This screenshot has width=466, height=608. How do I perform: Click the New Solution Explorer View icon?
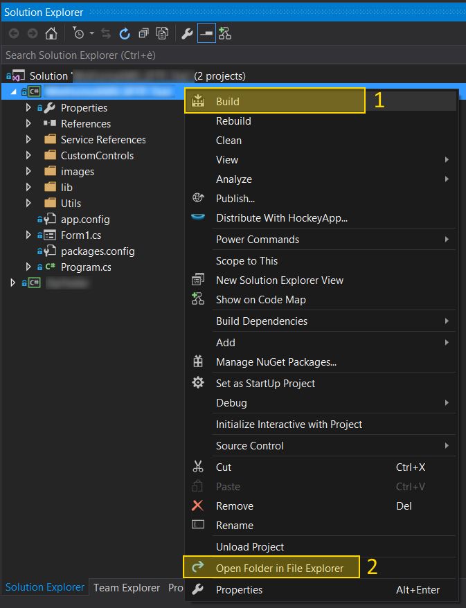[x=198, y=280]
